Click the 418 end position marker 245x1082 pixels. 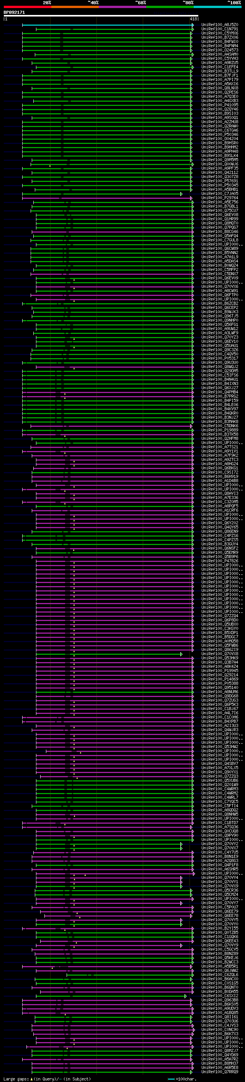coord(193,19)
